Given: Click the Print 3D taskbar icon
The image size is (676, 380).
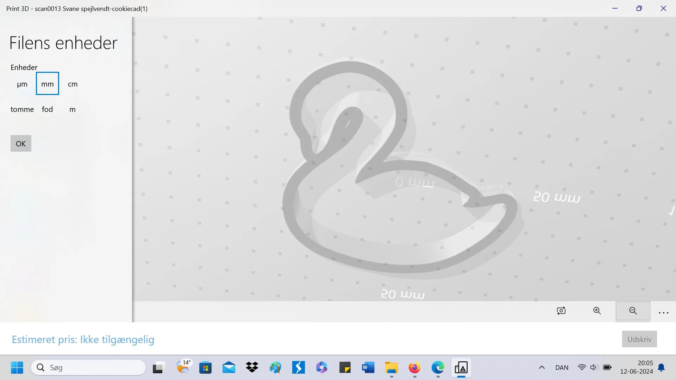Looking at the screenshot, I should pos(461,368).
